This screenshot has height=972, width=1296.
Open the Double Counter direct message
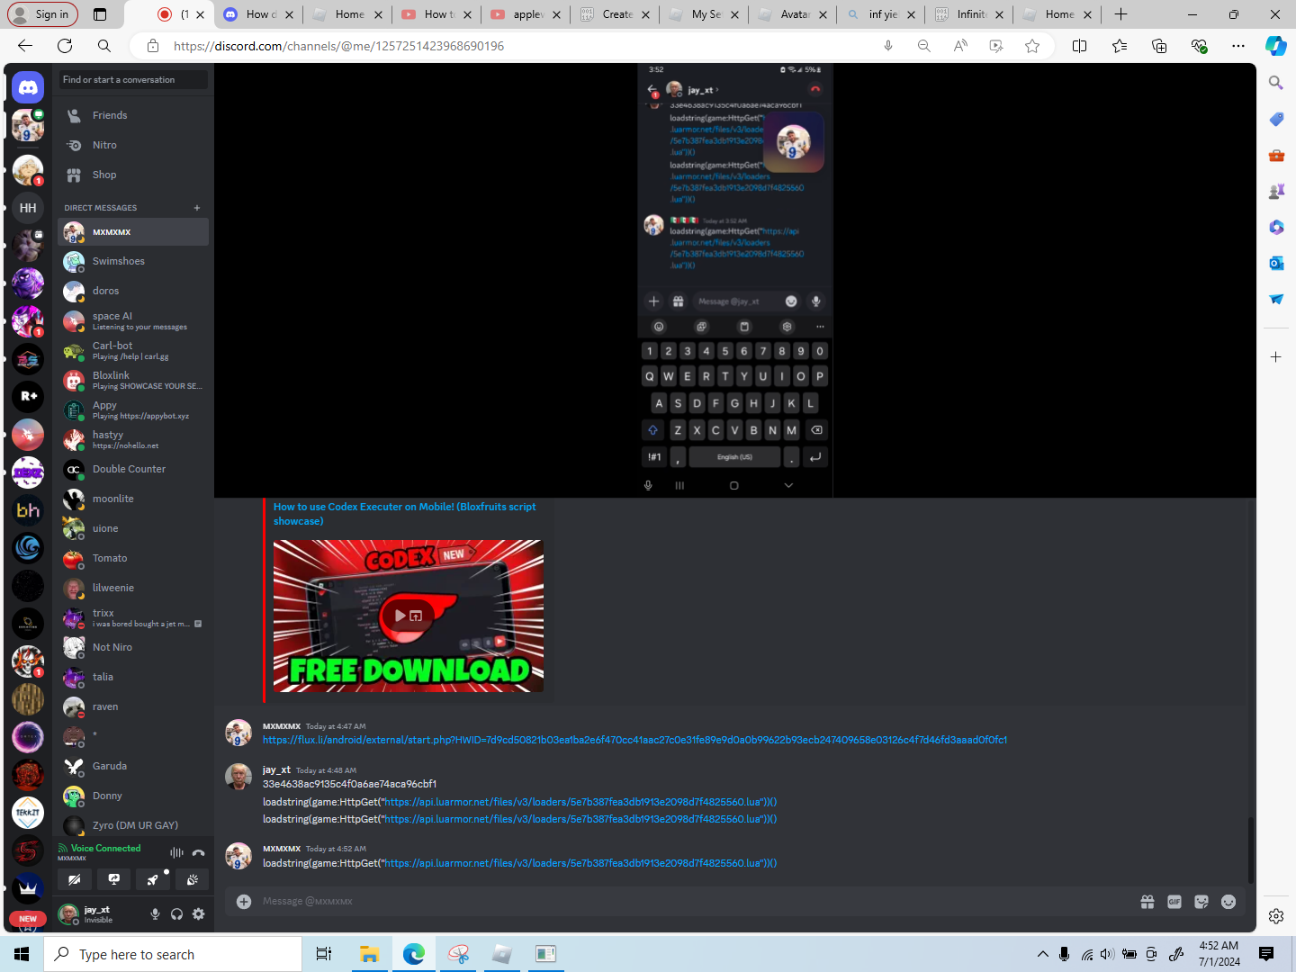coord(133,469)
